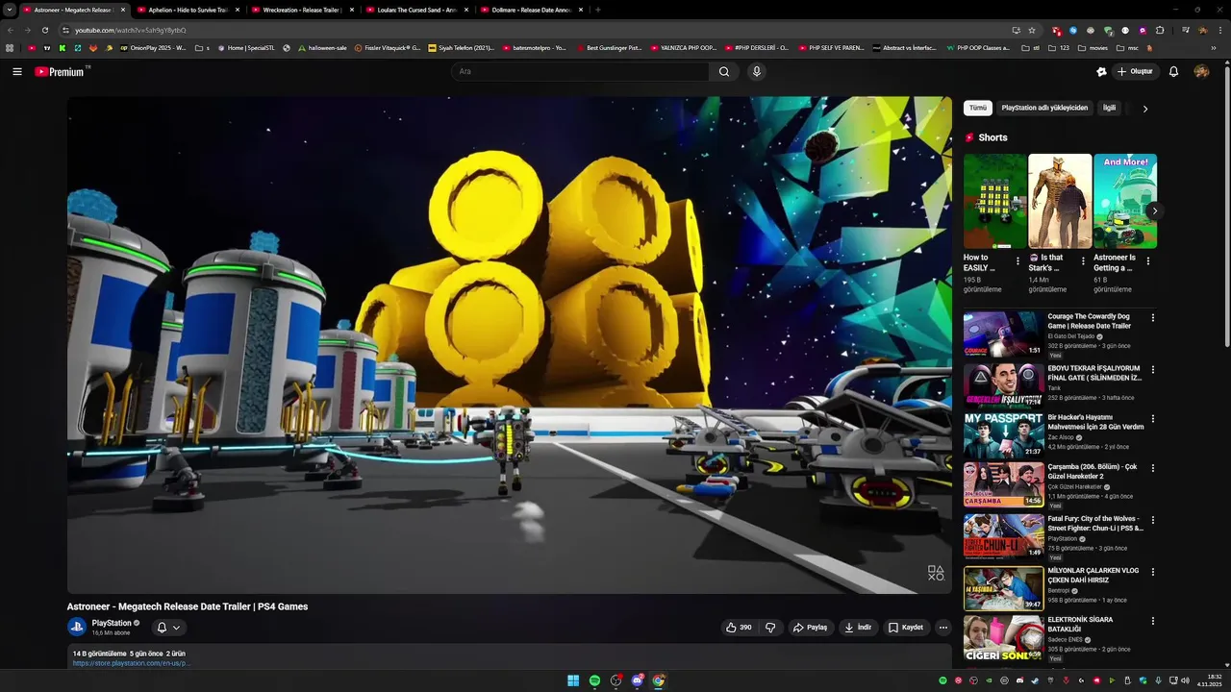Open PlayStation channel name link
Viewport: 1231px width, 692px height.
tap(112, 623)
